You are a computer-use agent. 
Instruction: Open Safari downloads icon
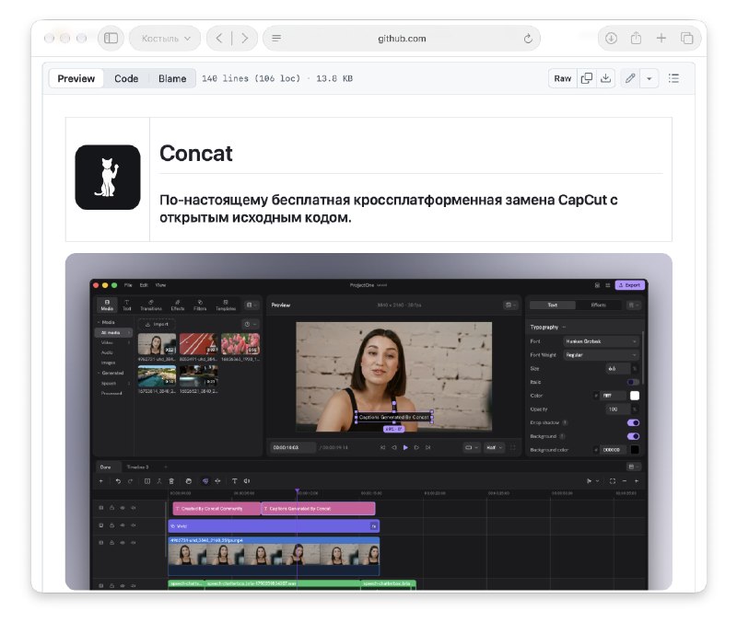point(611,38)
